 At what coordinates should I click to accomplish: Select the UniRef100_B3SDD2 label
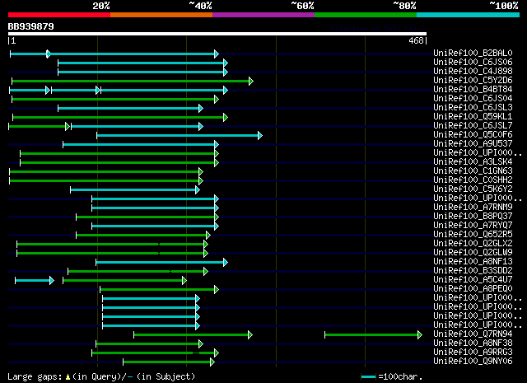473,271
